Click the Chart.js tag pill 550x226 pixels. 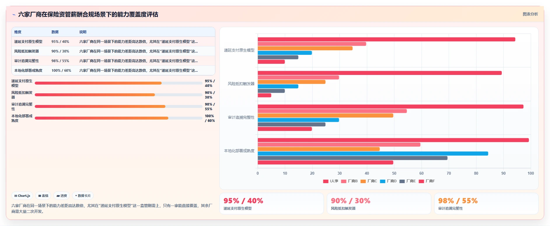(x=22, y=196)
